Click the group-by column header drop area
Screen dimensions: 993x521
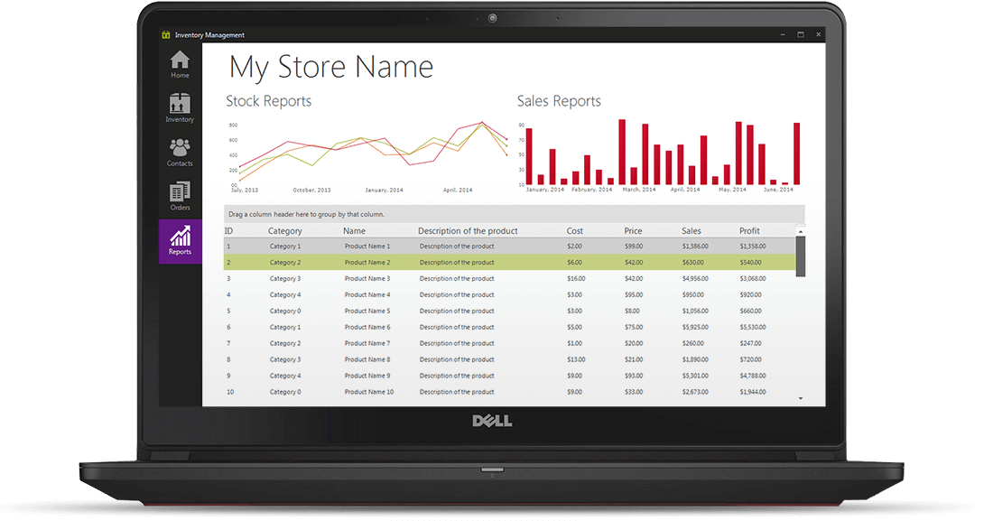click(x=513, y=214)
